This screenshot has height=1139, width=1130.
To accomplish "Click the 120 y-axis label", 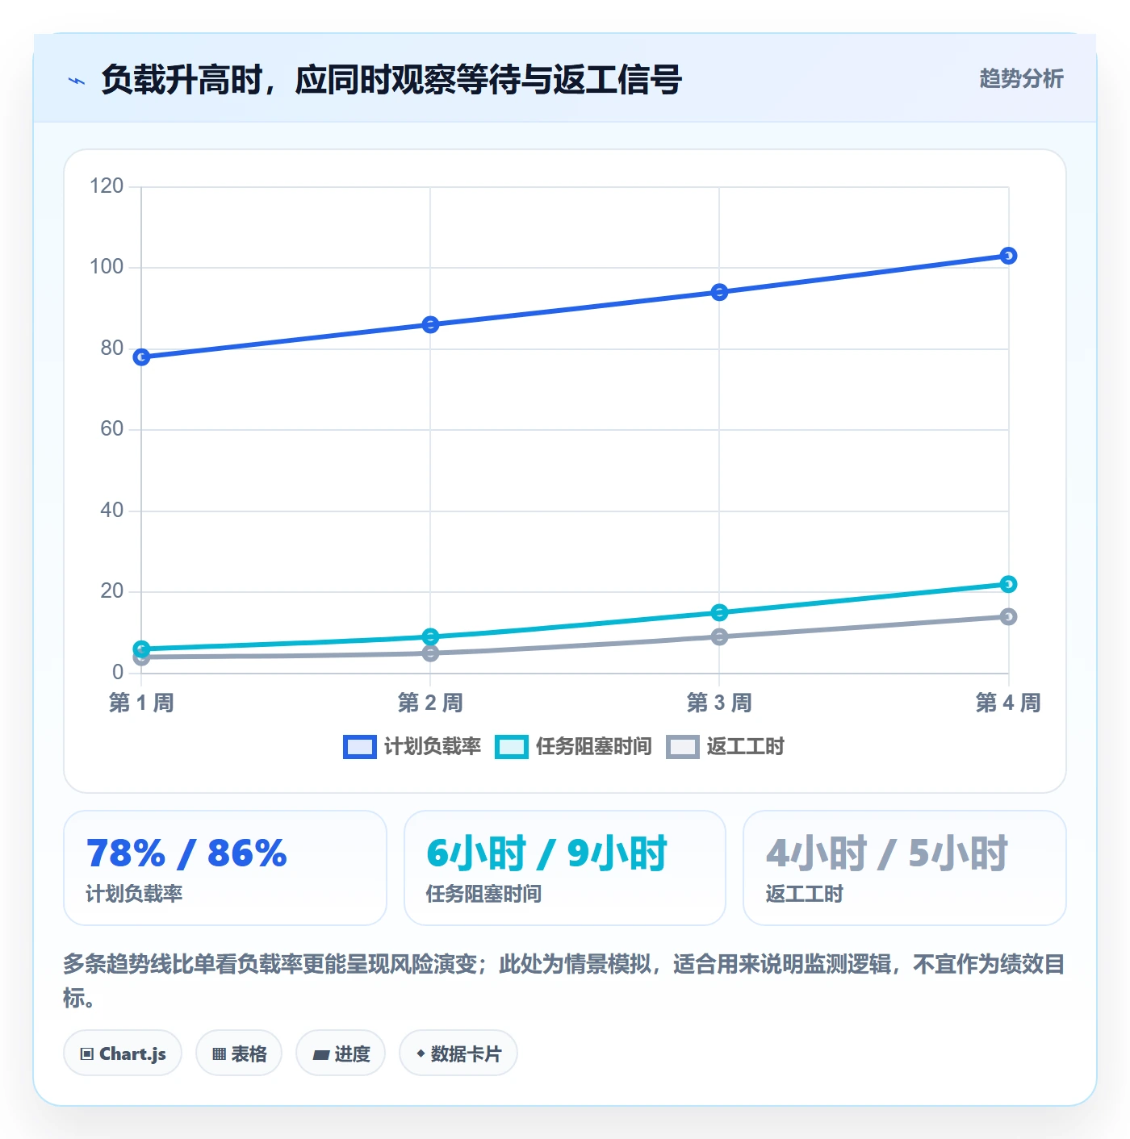I will pyautogui.click(x=107, y=186).
